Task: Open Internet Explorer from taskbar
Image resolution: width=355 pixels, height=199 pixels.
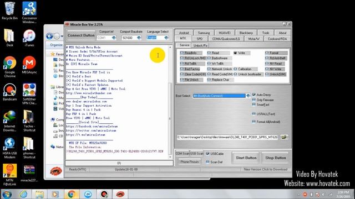Action: (23, 194)
